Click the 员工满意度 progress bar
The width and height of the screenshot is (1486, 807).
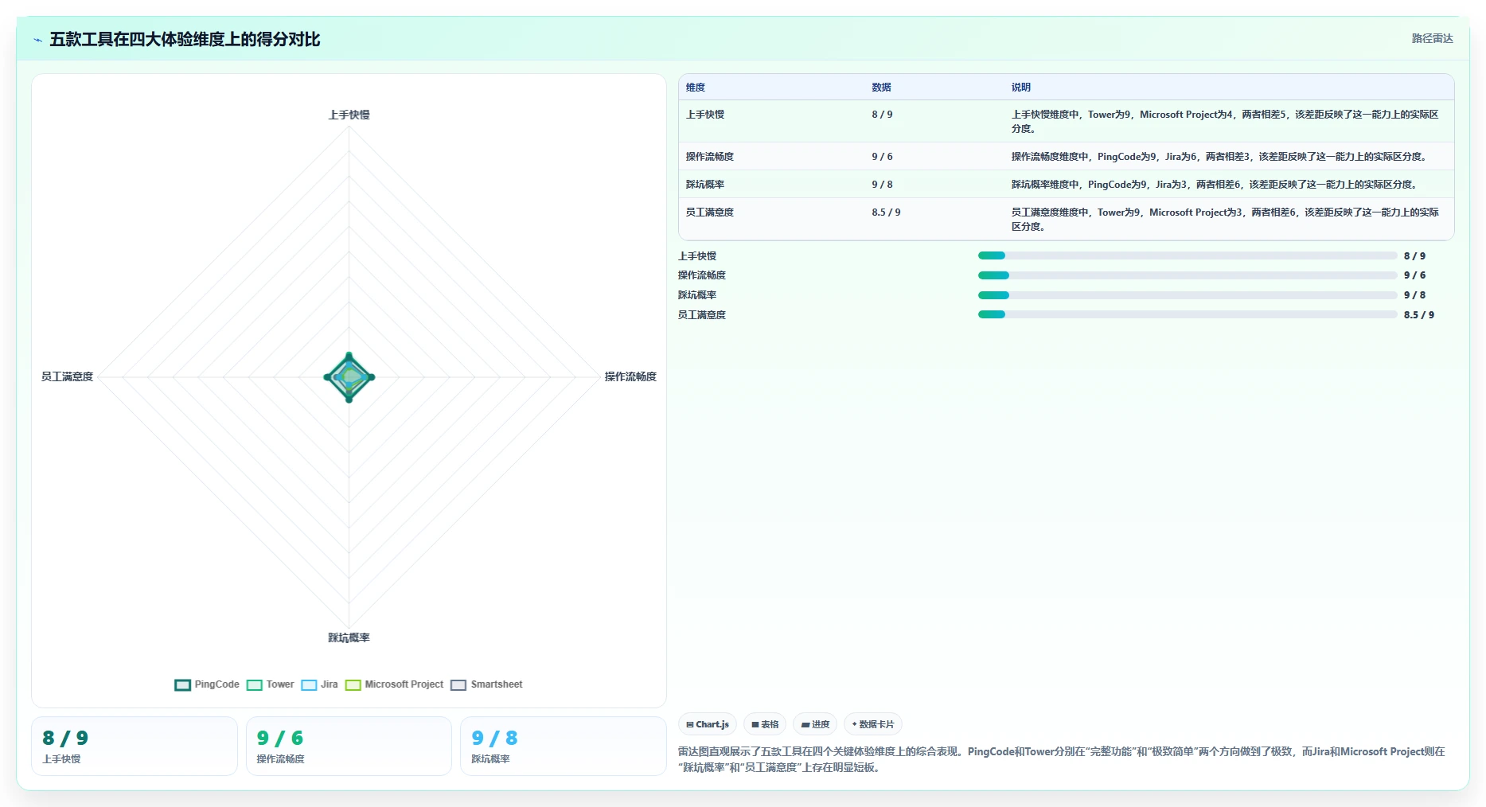click(1188, 314)
